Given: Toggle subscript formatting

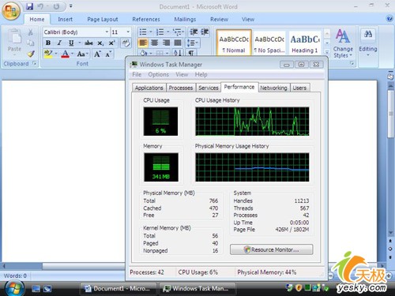Looking at the screenshot, I should pos(100,43).
